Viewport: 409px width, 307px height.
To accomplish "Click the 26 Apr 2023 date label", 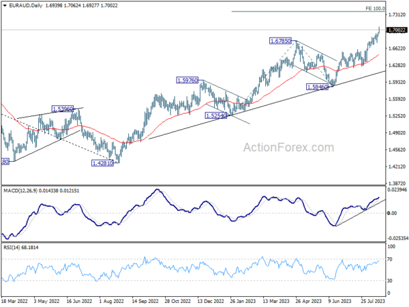I will point(309,302).
